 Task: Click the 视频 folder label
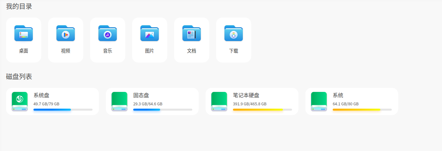66,51
